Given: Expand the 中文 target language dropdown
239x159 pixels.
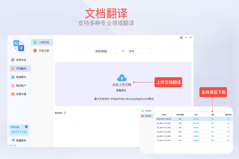Looking at the screenshot, I should [x=140, y=51].
